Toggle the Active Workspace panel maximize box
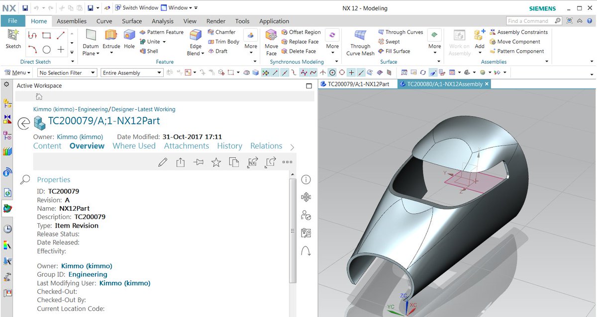 tap(308, 86)
